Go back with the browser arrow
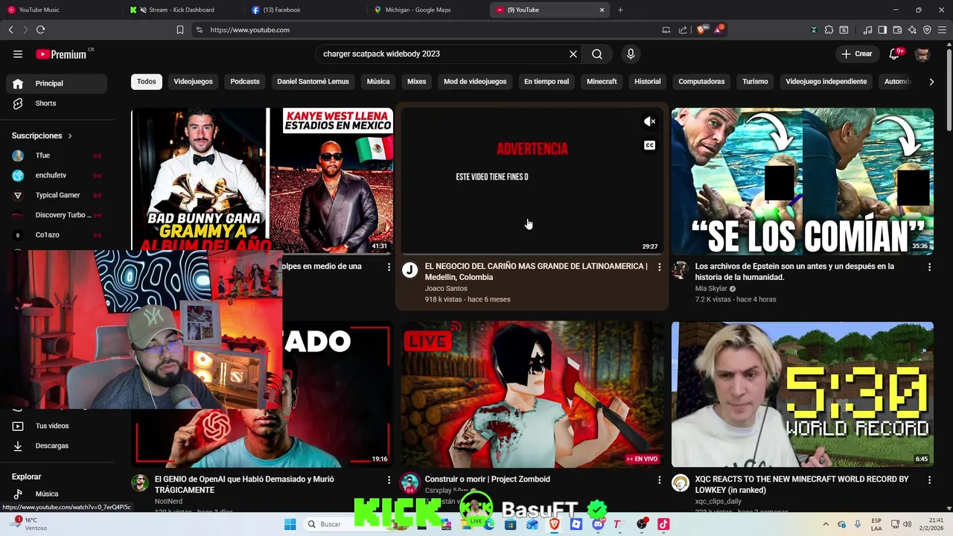 coord(10,30)
